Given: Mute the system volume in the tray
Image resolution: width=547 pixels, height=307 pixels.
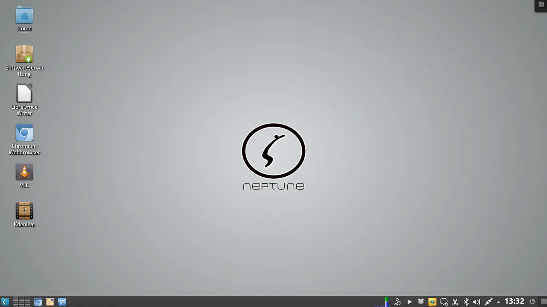Looking at the screenshot, I should point(477,301).
